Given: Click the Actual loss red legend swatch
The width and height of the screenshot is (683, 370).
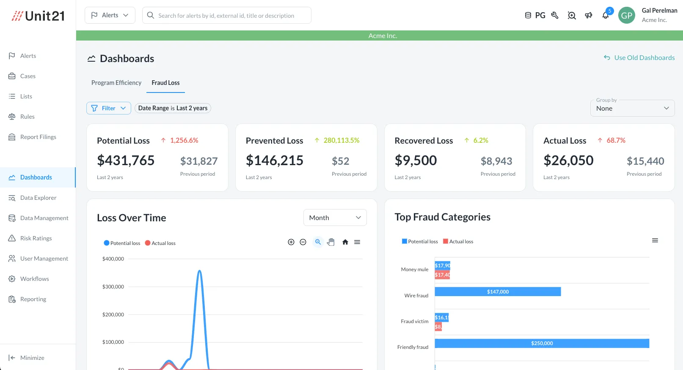Looking at the screenshot, I should 445,242.
